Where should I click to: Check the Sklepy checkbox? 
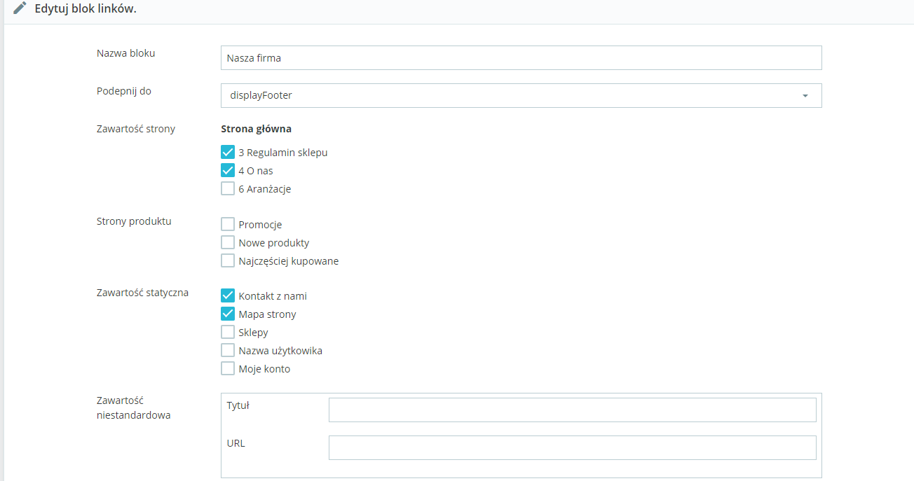(x=228, y=332)
